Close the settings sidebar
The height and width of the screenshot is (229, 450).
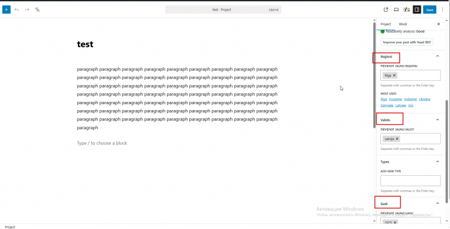click(x=438, y=24)
